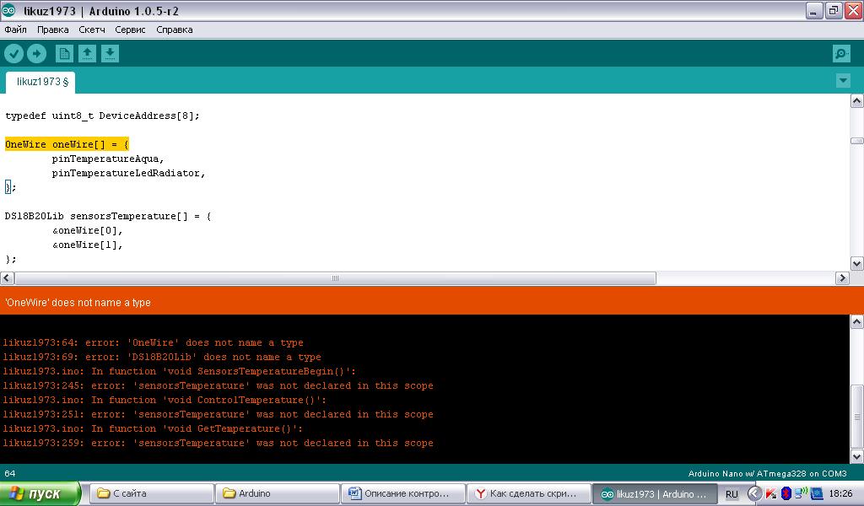Open the Справка menu
The height and width of the screenshot is (506, 864).
tap(175, 30)
